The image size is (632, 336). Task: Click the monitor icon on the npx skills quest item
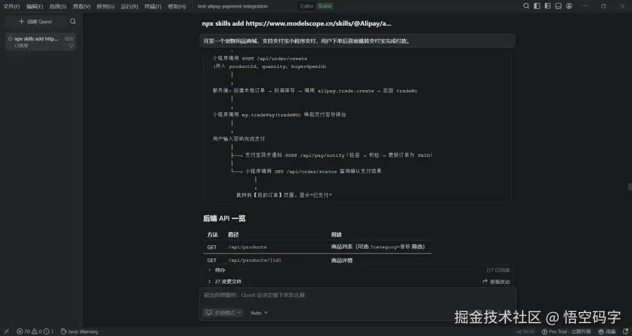click(x=71, y=46)
